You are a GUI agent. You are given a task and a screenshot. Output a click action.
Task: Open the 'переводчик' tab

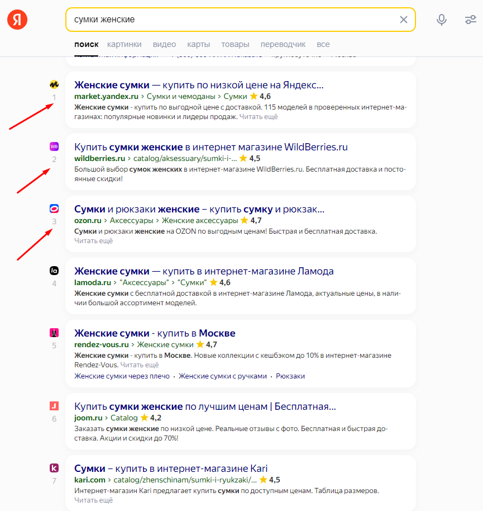[x=283, y=44]
